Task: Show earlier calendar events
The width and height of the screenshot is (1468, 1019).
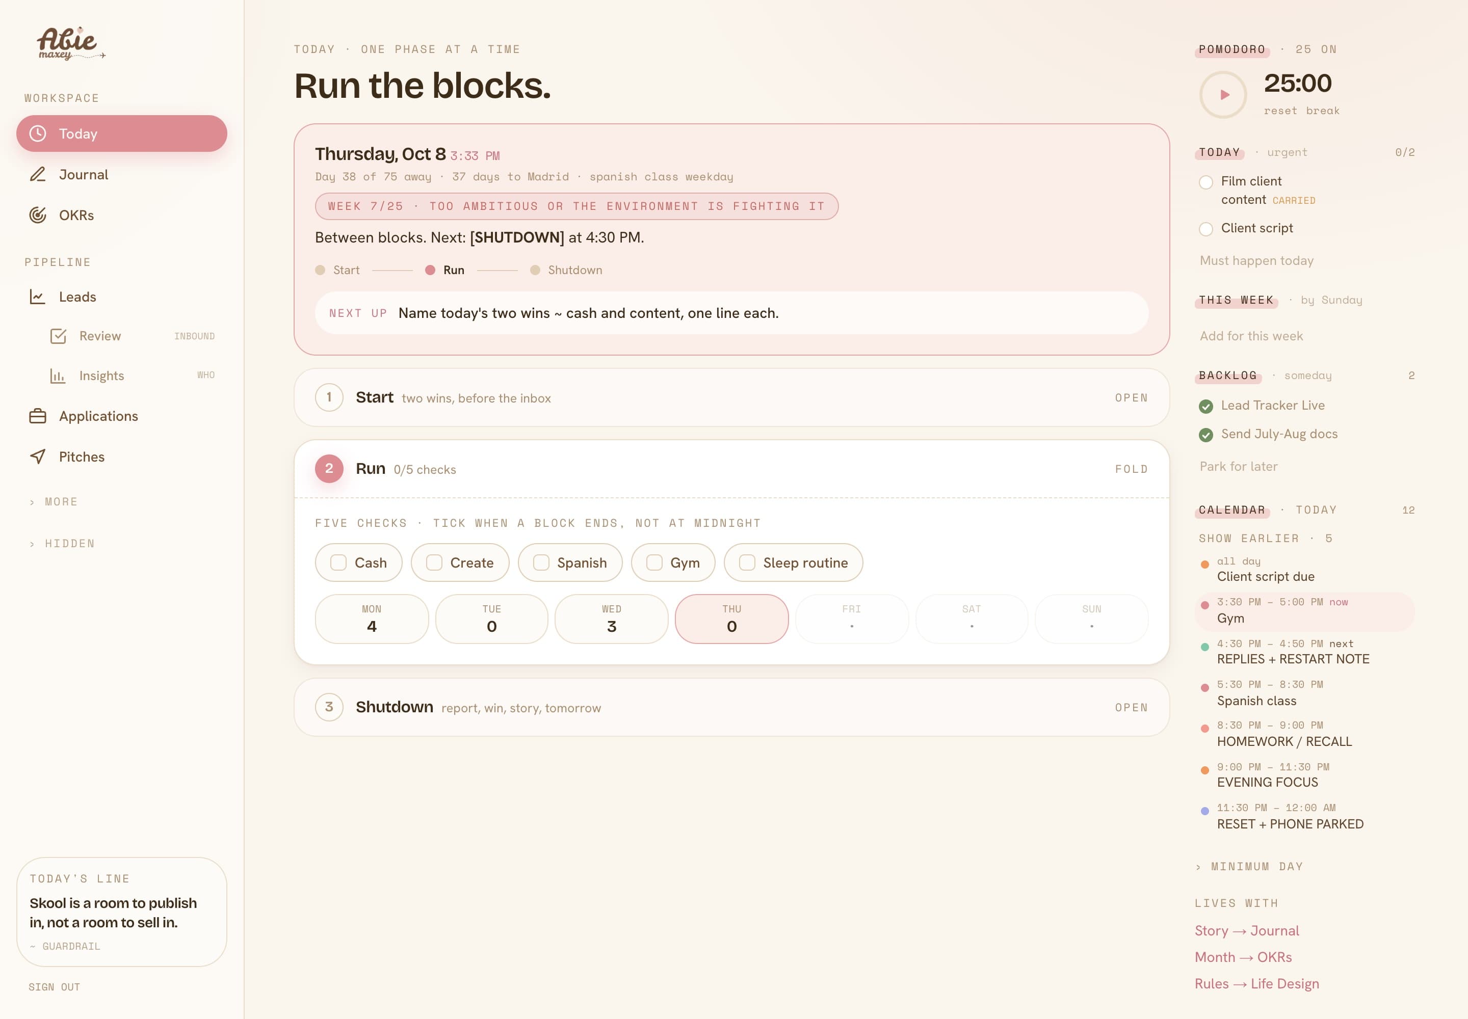Action: [1266, 538]
